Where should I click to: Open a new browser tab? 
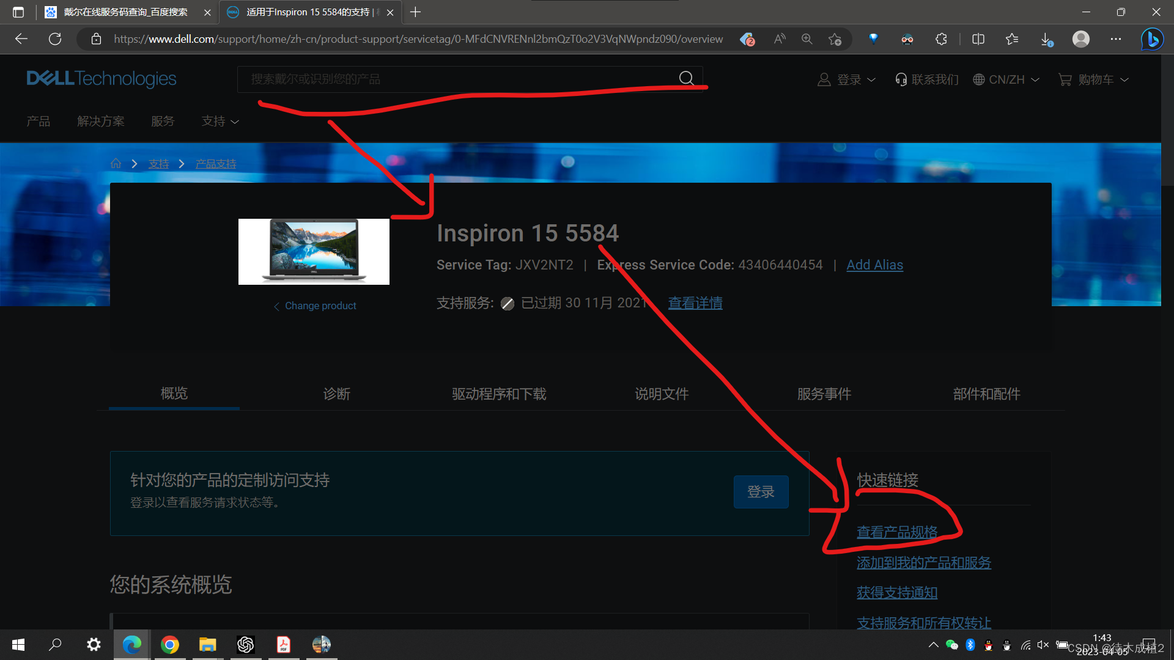pyautogui.click(x=416, y=12)
